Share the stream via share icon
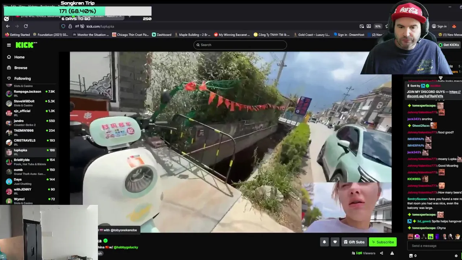The height and width of the screenshot is (260, 462). coord(382,253)
